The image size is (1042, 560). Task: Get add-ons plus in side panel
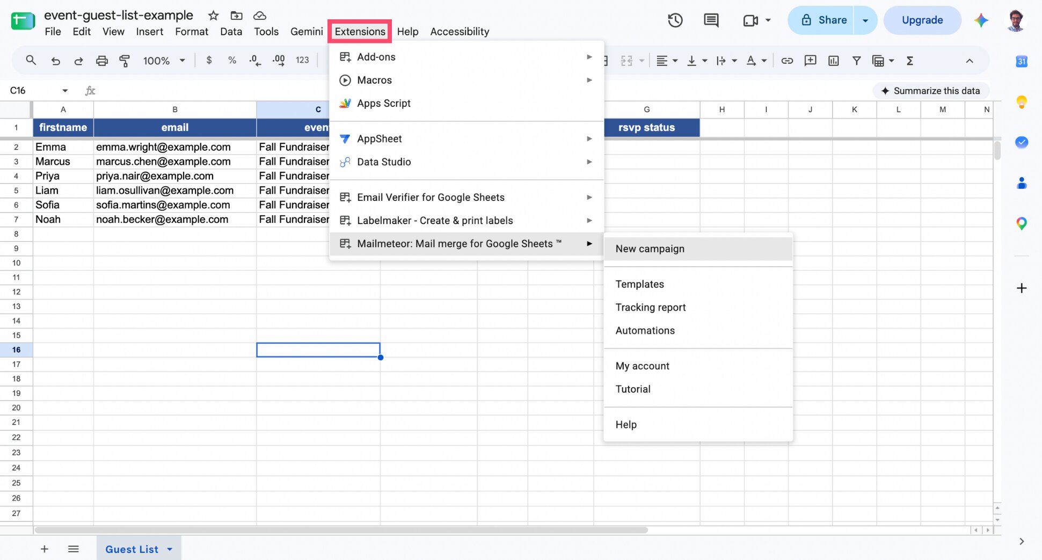coord(1022,288)
